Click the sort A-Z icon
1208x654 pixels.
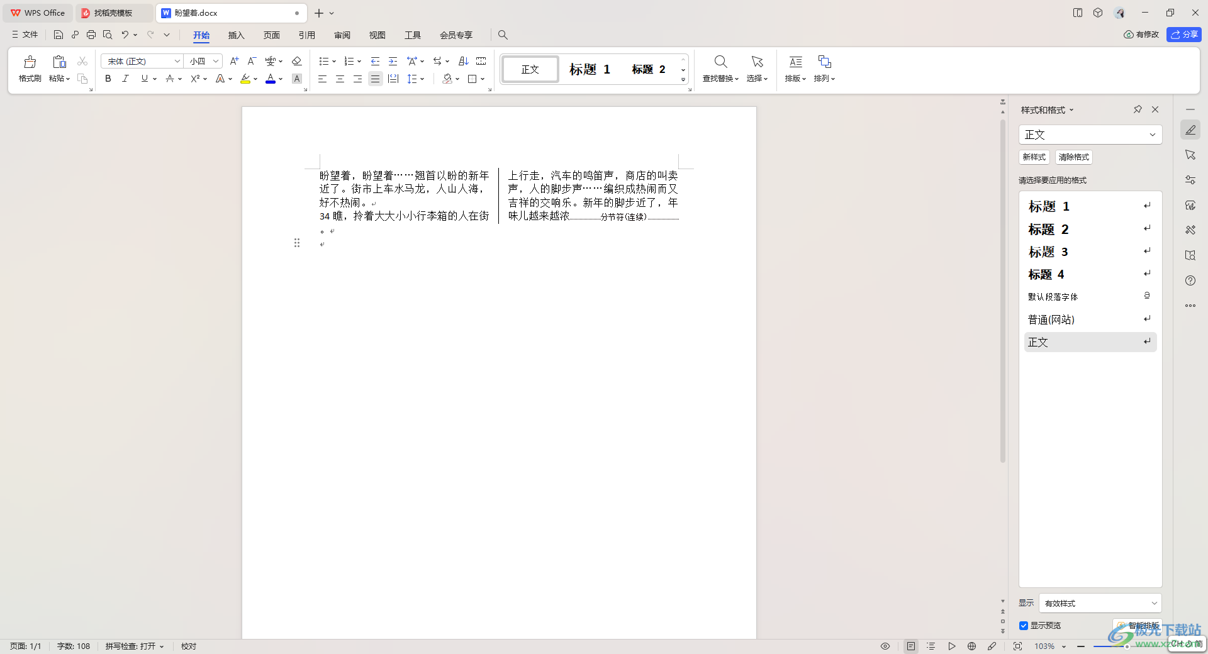(x=464, y=61)
